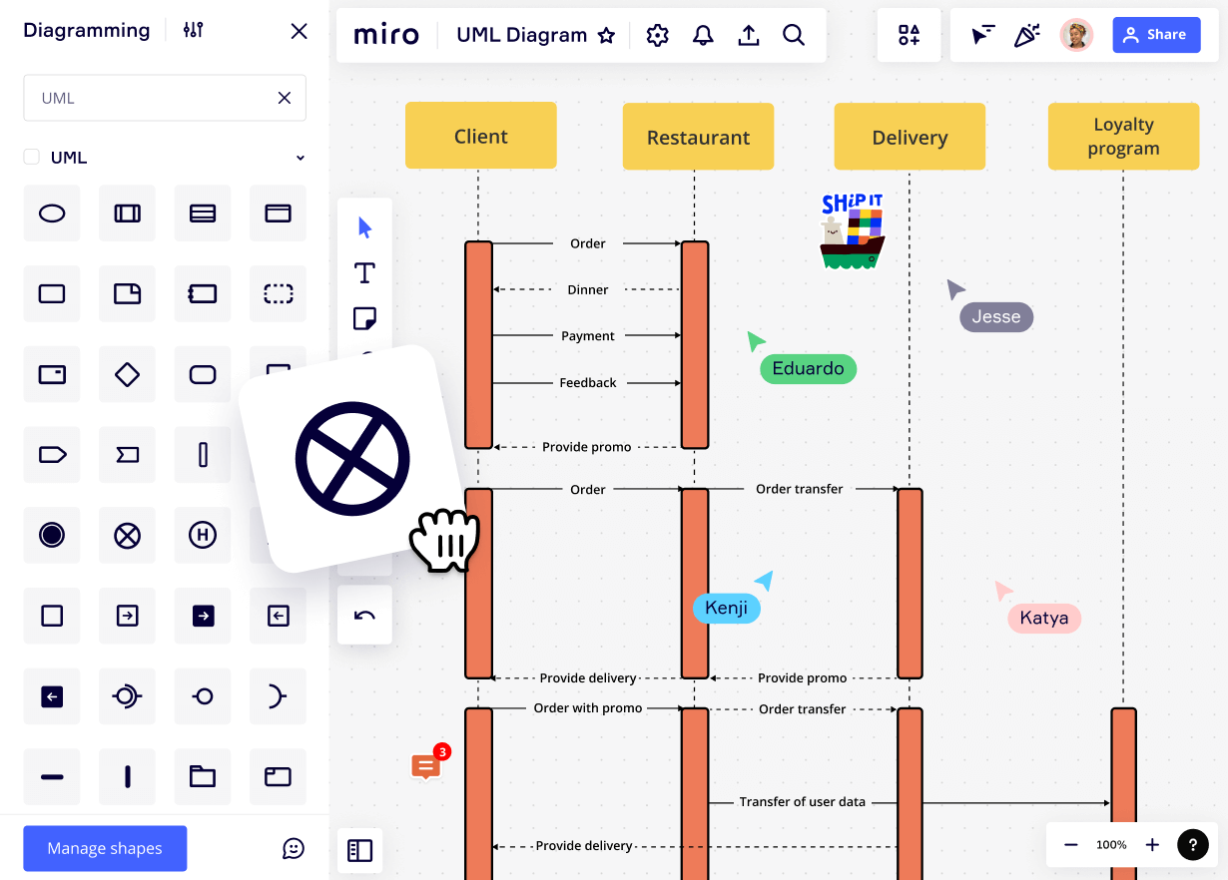The width and height of the screenshot is (1228, 880).
Task: Toggle the frames panel at bottom left
Action: pyautogui.click(x=359, y=850)
